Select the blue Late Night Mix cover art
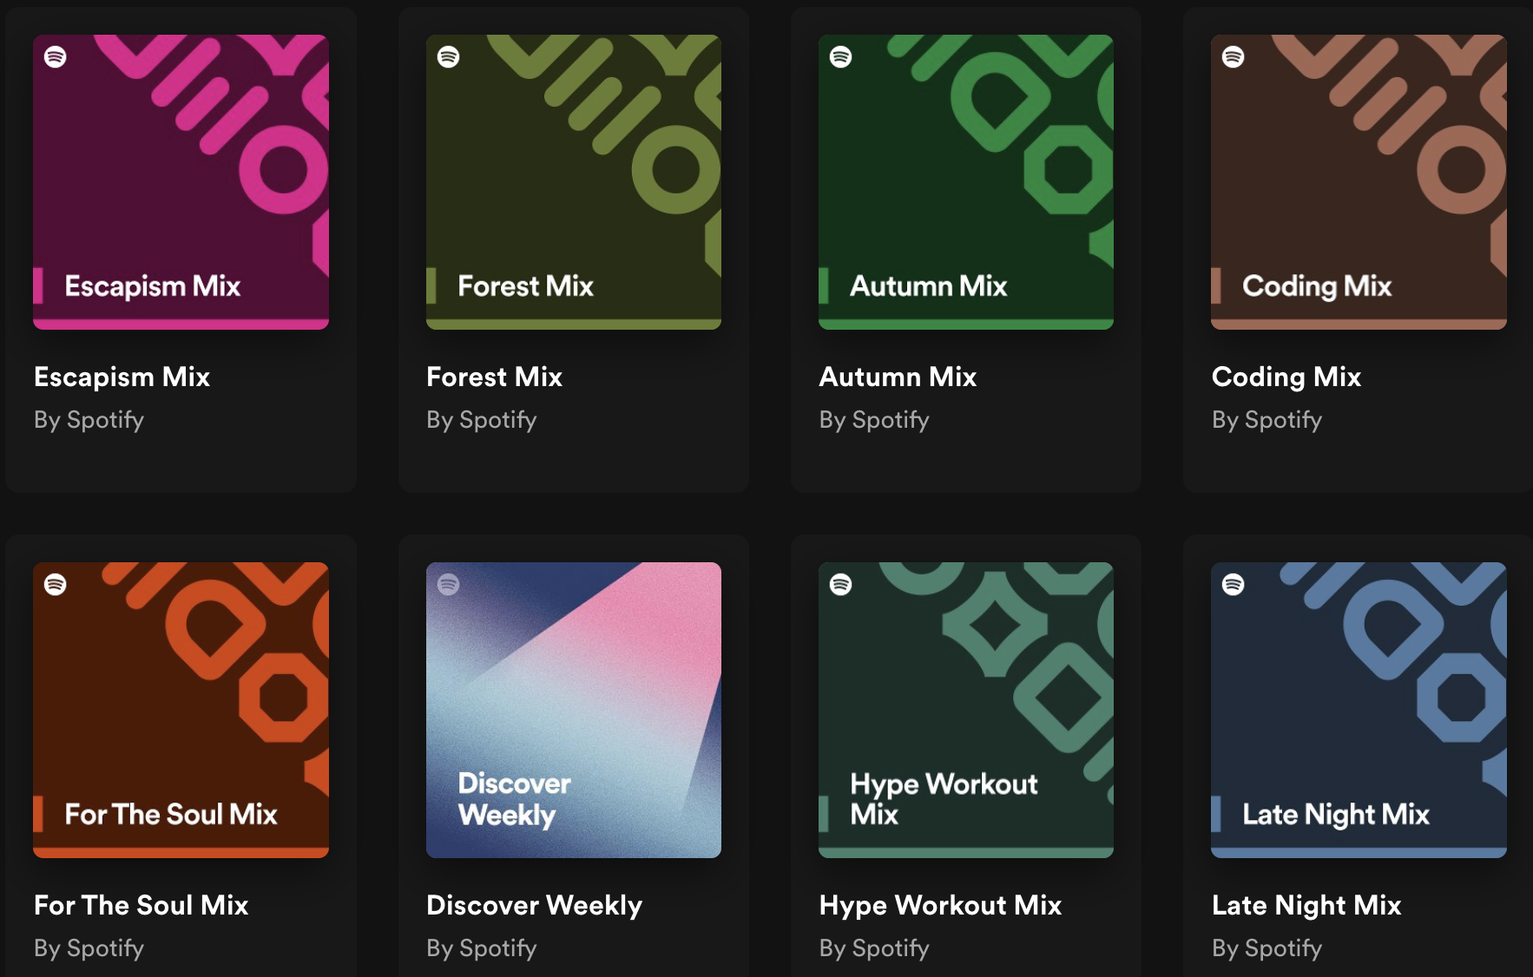1533x977 pixels. 1359,710
